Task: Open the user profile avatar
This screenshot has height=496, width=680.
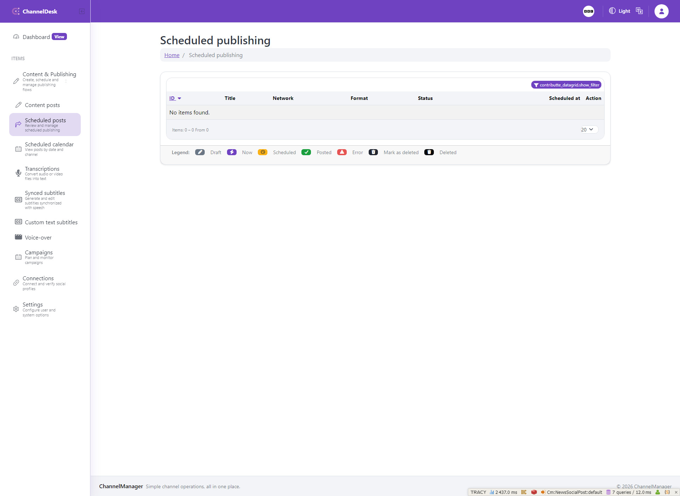Action: tap(661, 11)
